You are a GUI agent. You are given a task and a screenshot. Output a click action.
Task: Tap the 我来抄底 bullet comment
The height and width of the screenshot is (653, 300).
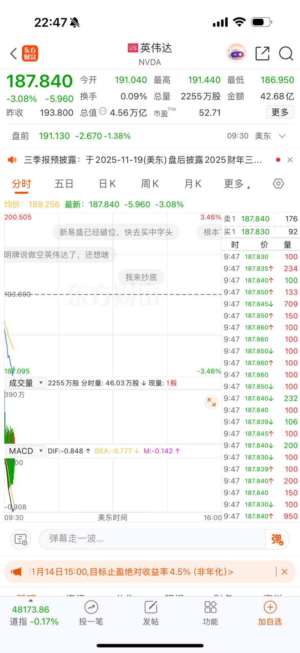tap(141, 277)
